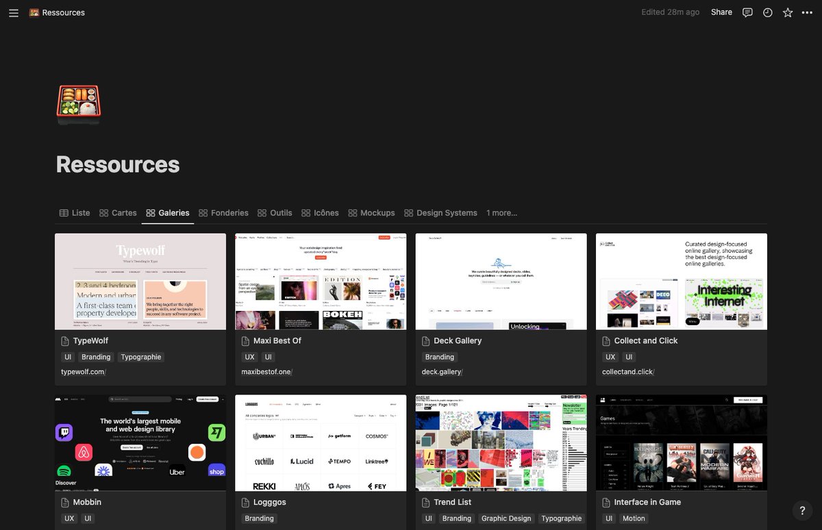
Task: Click the page icon beside Deck Gallery
Action: 425,340
